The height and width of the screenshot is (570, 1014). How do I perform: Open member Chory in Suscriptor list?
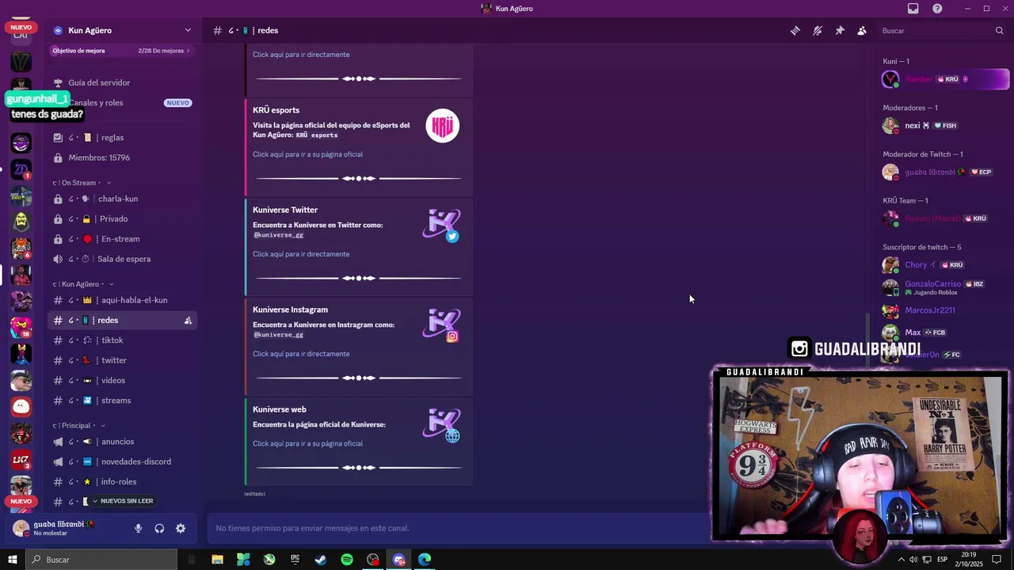coord(944,264)
